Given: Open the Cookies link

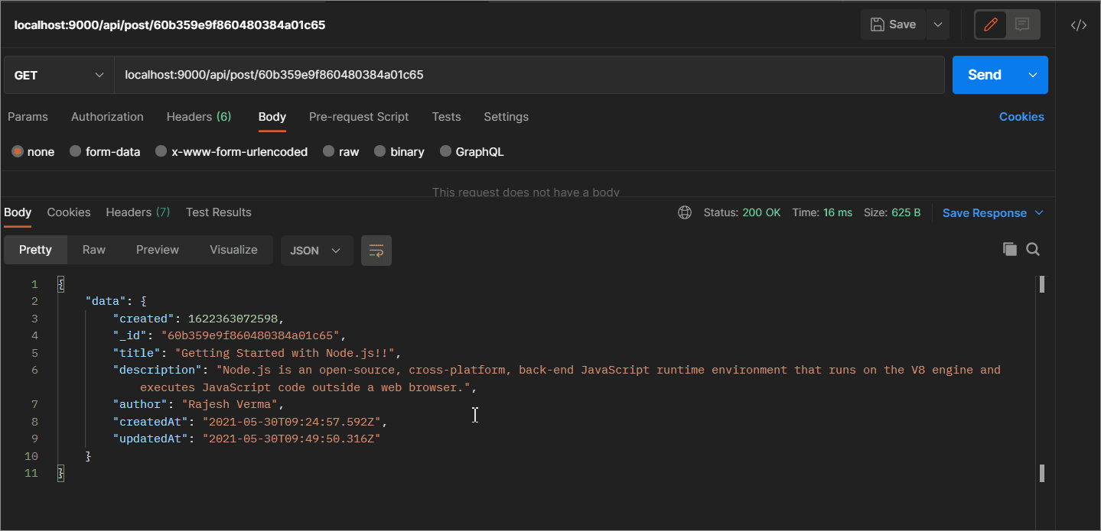Looking at the screenshot, I should 1021,117.
